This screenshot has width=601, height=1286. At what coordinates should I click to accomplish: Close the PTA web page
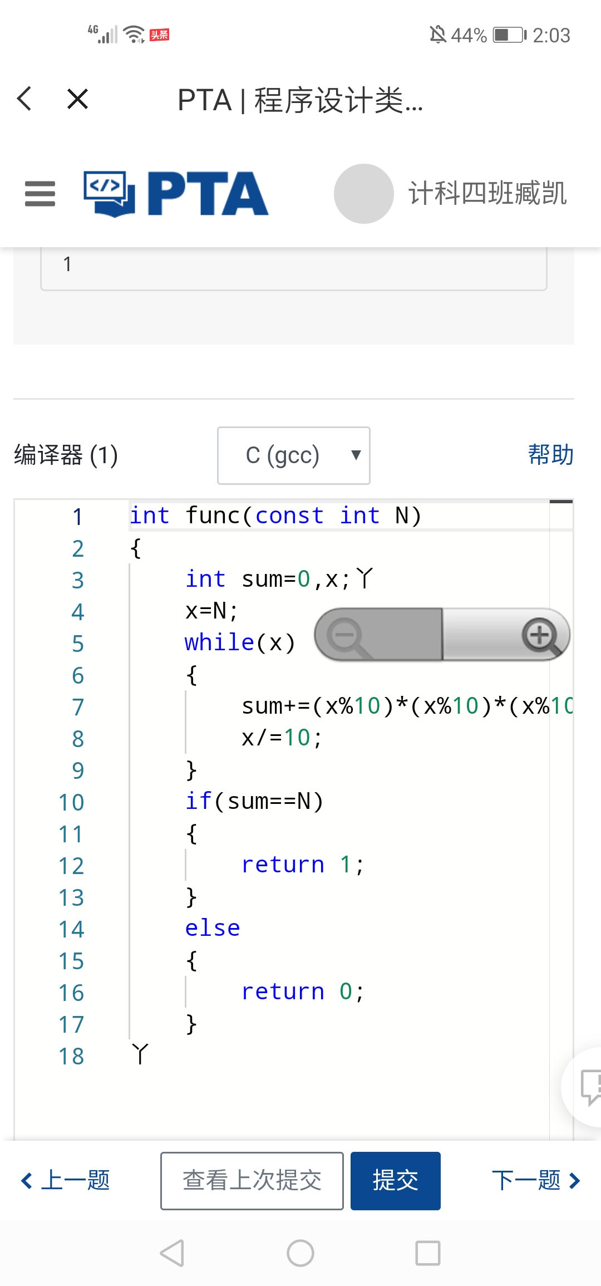pyautogui.click(x=77, y=99)
